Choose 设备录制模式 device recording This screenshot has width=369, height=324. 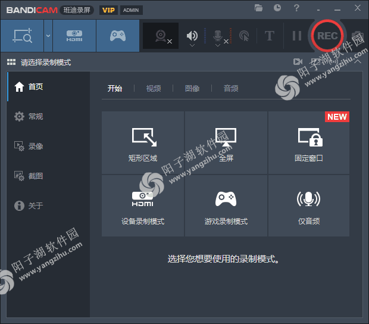143,205
